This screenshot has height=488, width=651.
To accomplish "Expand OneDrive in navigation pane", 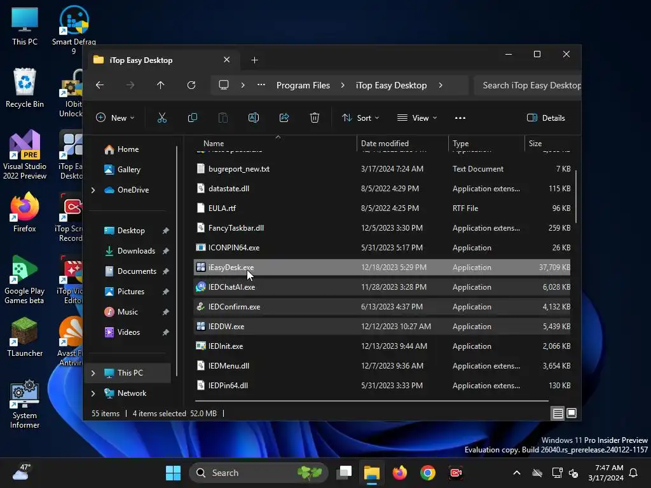I will click(93, 190).
